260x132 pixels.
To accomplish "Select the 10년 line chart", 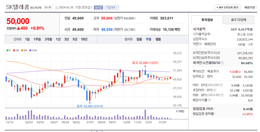I will tap(84, 39).
